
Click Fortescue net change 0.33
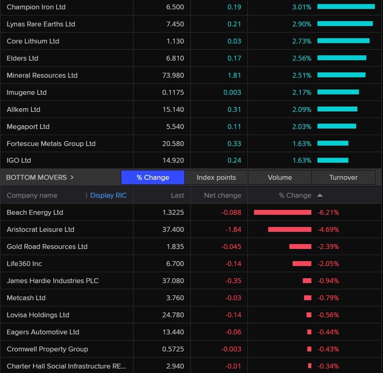coord(234,143)
